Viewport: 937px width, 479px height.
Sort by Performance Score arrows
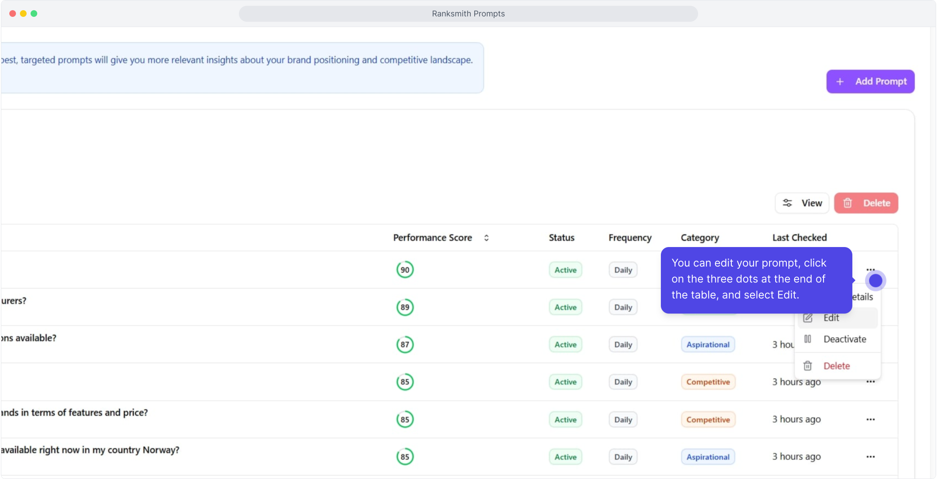486,238
